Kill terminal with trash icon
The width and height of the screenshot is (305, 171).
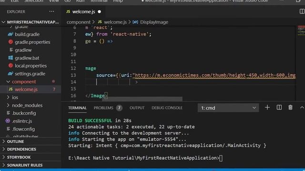tap(290, 107)
